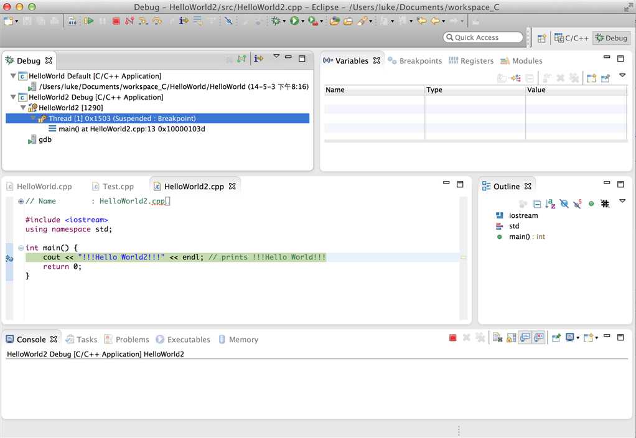Click the Step Over toolbar icon
Viewport: 636px width, 438px height.
coord(157,21)
